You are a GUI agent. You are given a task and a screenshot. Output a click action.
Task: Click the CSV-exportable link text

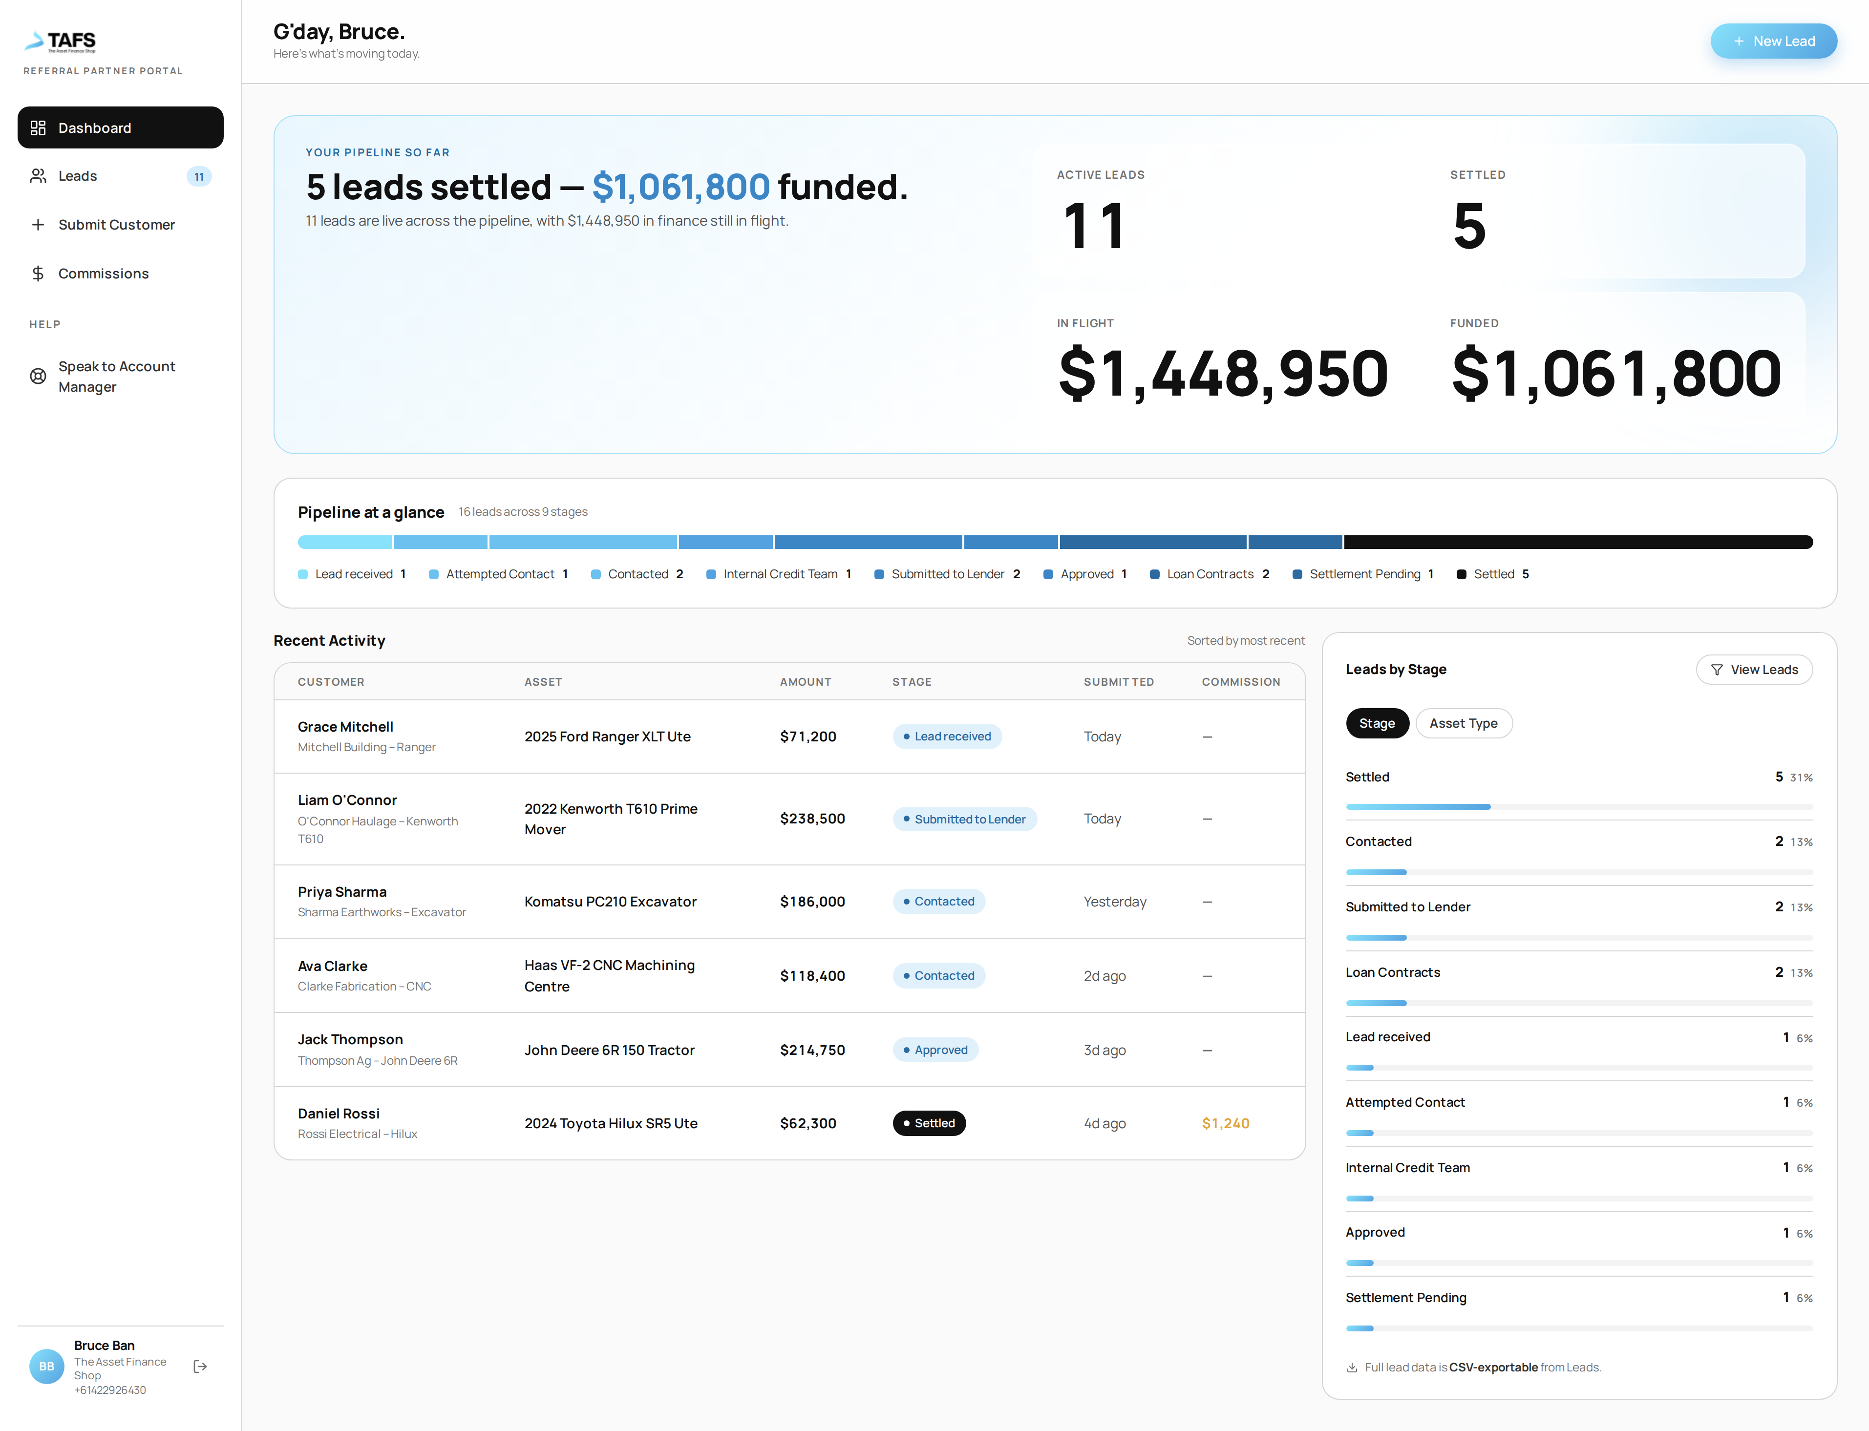tap(1493, 1368)
